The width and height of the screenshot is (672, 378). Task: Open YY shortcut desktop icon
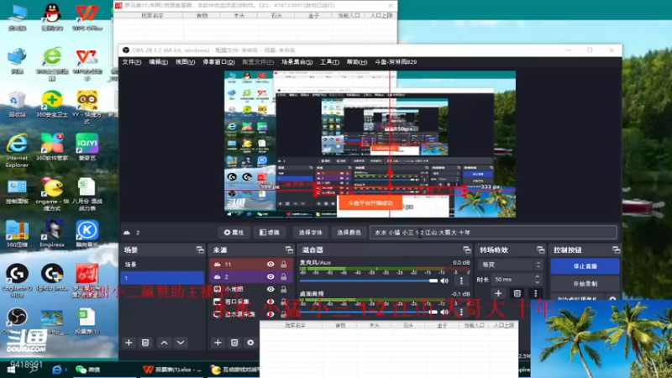(87, 107)
